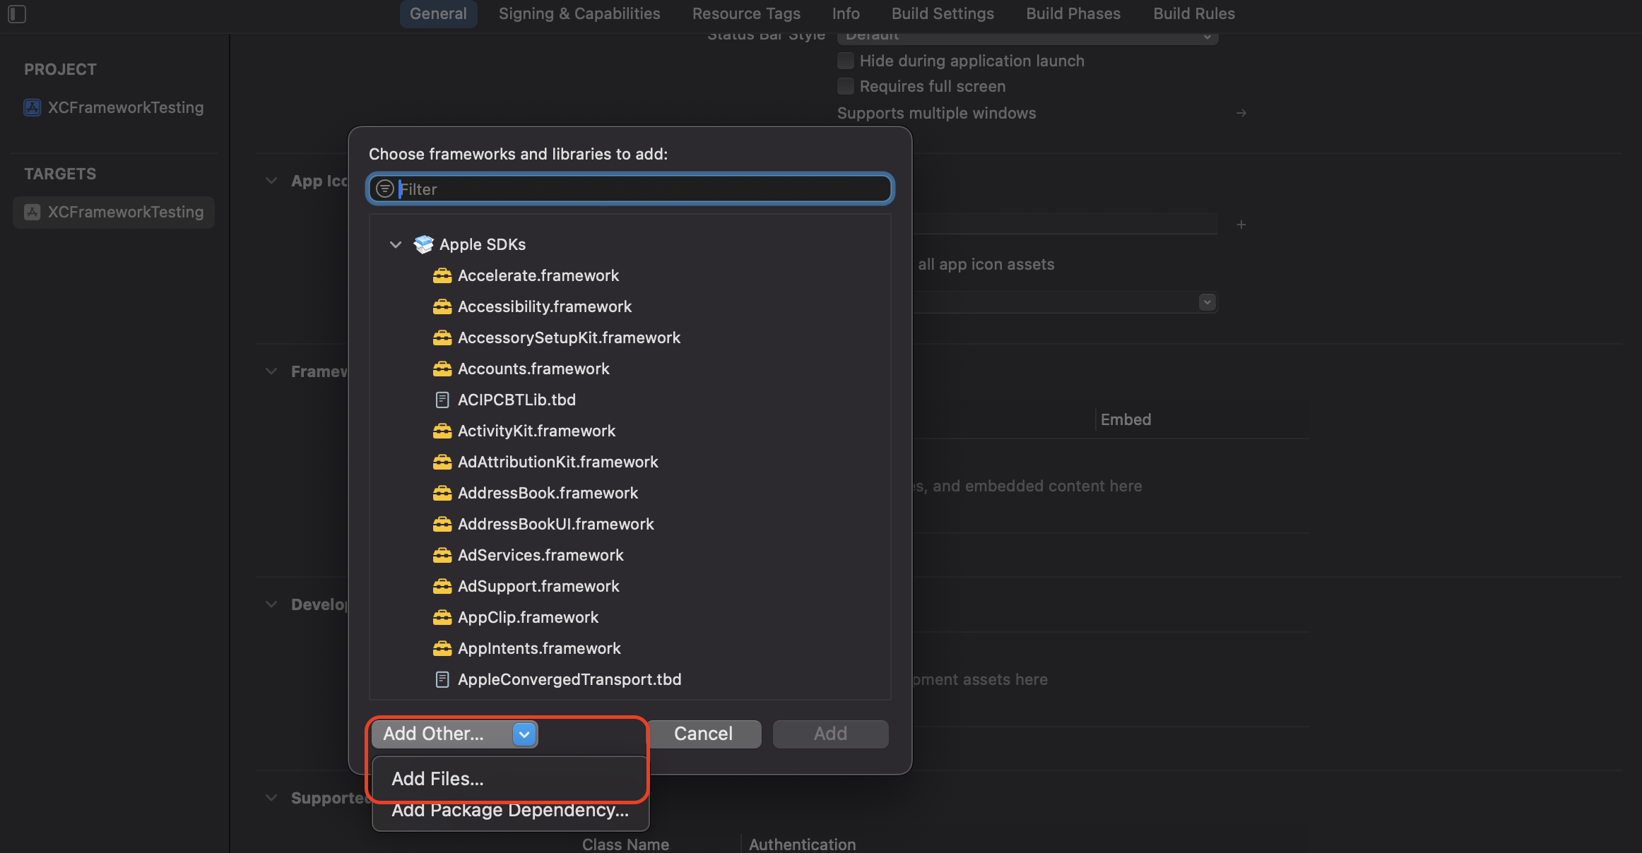Screen dimensions: 1642x853
Task: Collapse the Supported Intents section chevron
Action: [x=271, y=798]
